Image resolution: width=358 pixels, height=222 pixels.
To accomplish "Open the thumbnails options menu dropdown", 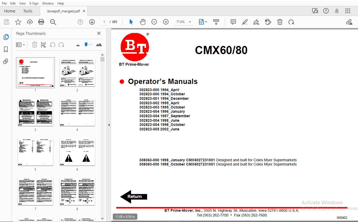I will click(20, 45).
